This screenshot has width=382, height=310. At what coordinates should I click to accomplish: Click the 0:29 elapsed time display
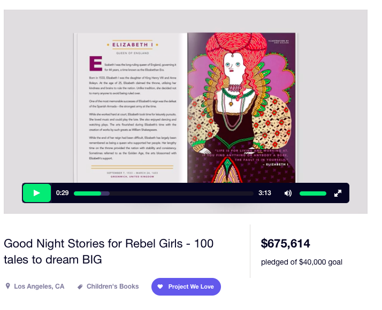pyautogui.click(x=62, y=193)
